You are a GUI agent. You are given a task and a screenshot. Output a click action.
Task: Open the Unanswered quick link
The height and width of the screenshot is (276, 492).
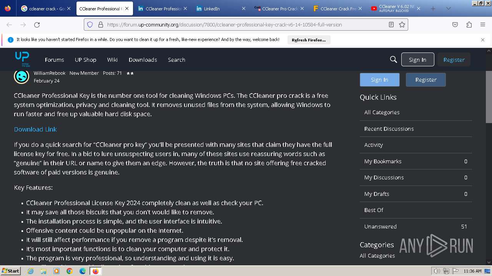[x=416, y=227]
